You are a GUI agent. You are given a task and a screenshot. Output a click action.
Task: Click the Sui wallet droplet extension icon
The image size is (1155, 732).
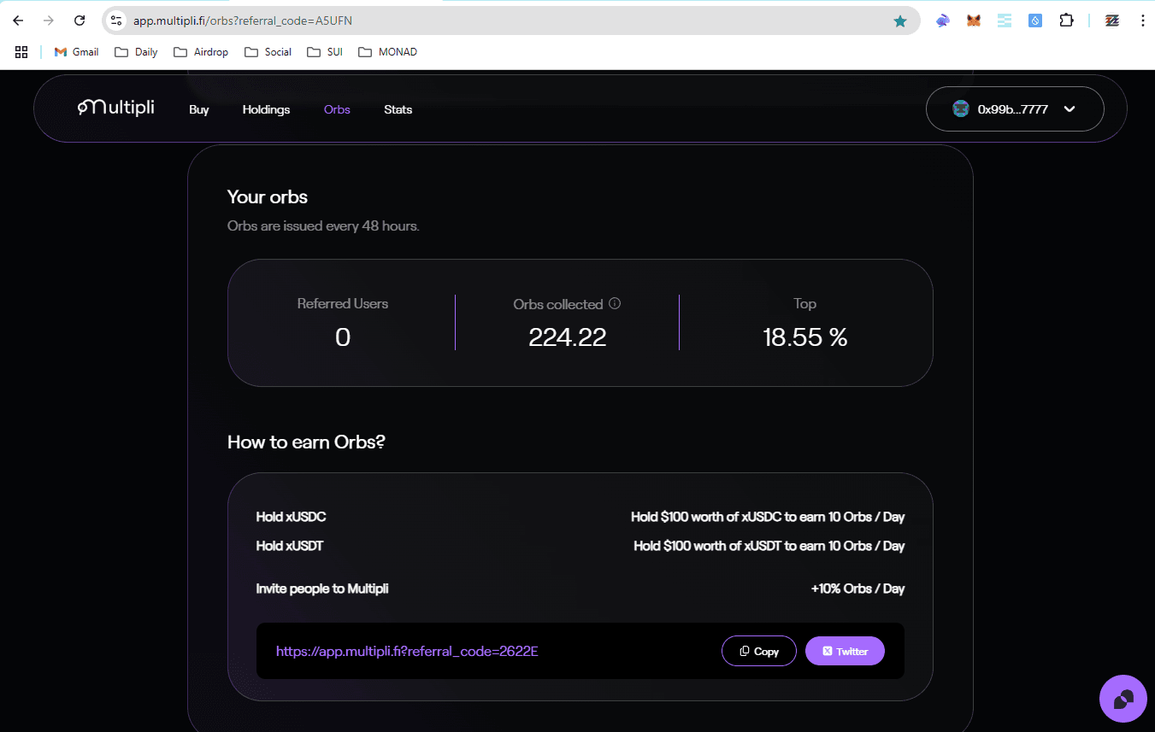click(x=1034, y=20)
